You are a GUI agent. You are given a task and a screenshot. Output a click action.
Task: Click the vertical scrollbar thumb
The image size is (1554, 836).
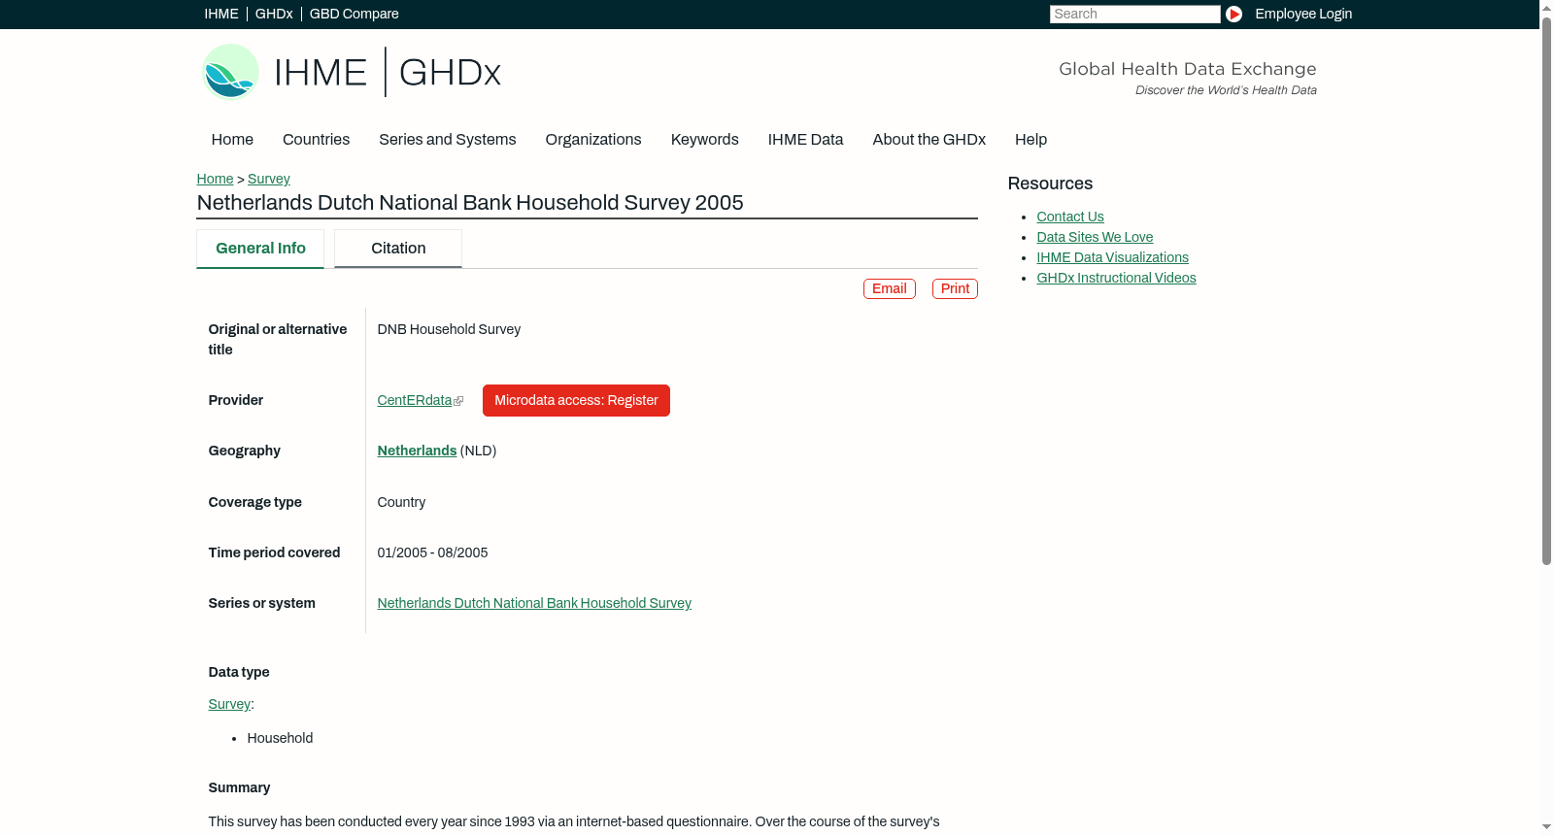(1546, 289)
